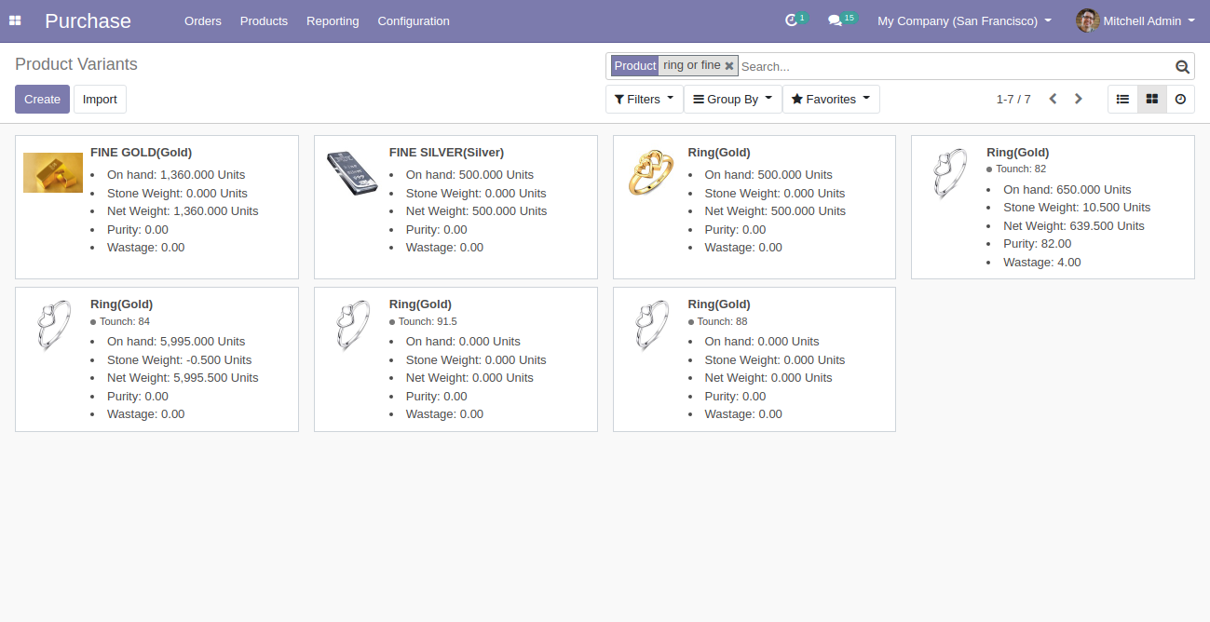Click the ring image on Touch: 84 card

pos(53,325)
